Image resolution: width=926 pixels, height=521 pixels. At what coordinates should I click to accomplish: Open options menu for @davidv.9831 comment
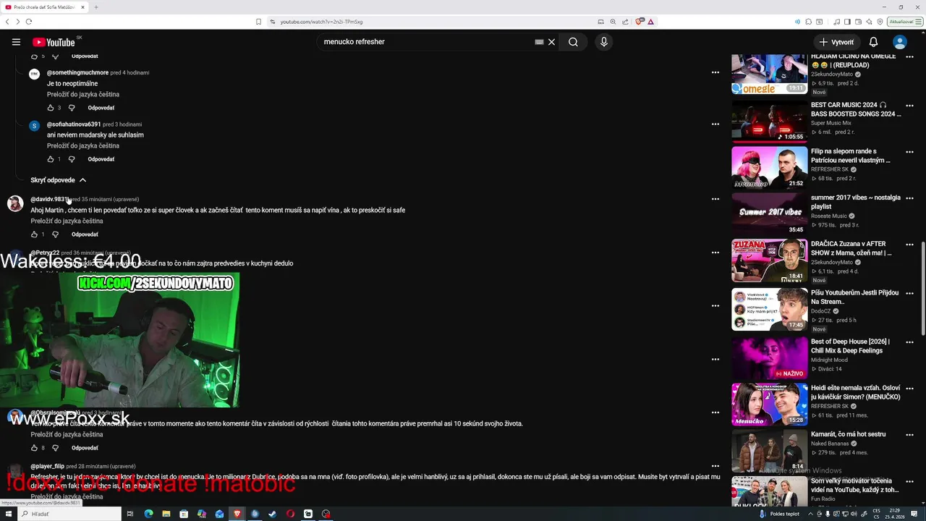(x=715, y=199)
